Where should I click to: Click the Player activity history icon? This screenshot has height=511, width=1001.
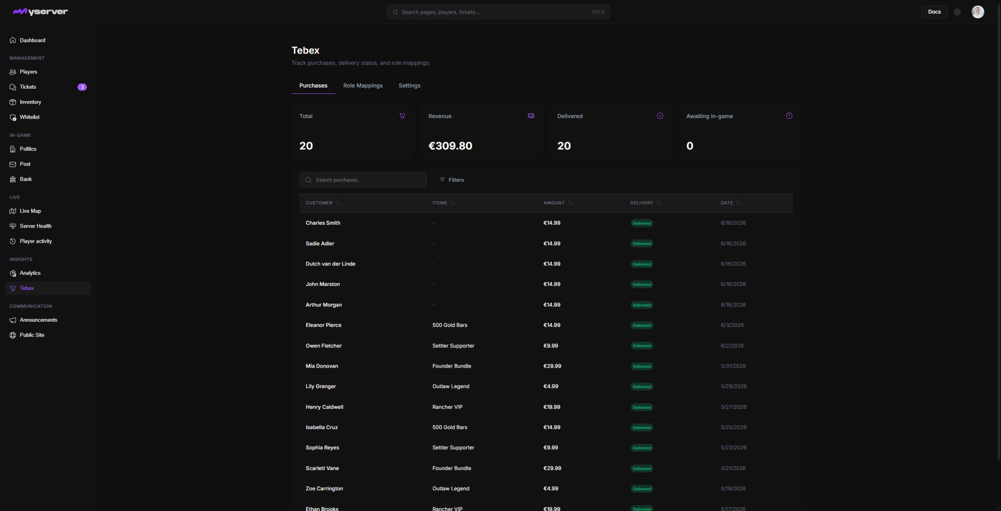[13, 241]
